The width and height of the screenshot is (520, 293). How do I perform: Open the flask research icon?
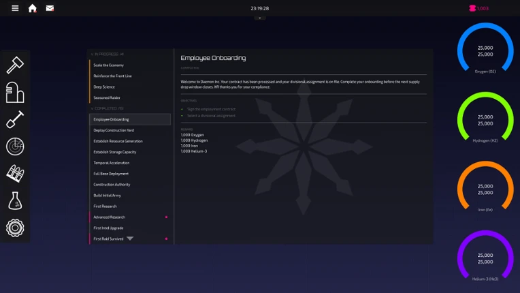pos(15,200)
